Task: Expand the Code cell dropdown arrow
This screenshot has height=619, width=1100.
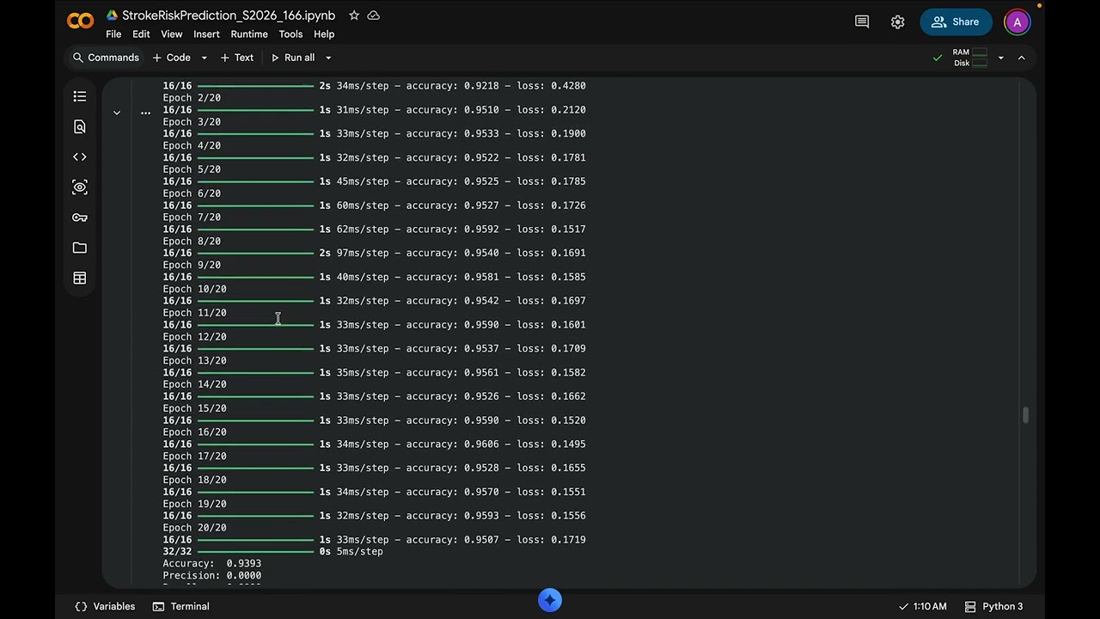Action: click(x=204, y=58)
